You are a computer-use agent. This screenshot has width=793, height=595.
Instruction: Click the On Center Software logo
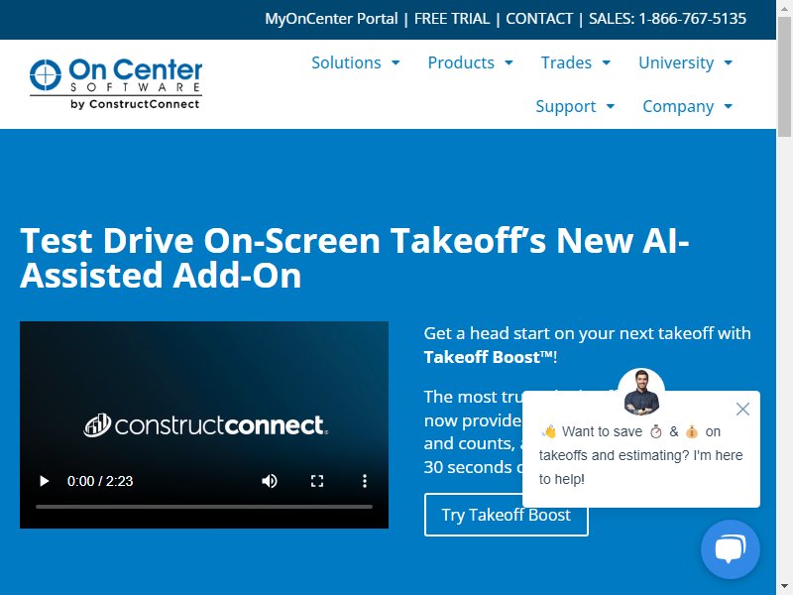116,83
